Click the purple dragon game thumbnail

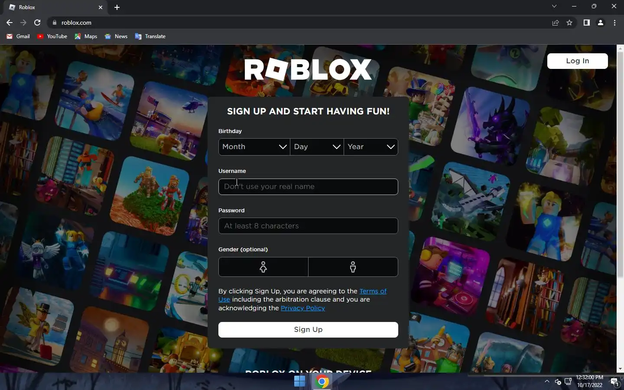[490, 125]
